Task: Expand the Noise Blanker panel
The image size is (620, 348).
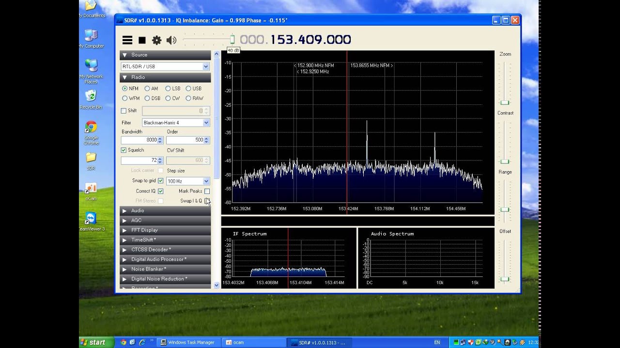Action: 165,269
